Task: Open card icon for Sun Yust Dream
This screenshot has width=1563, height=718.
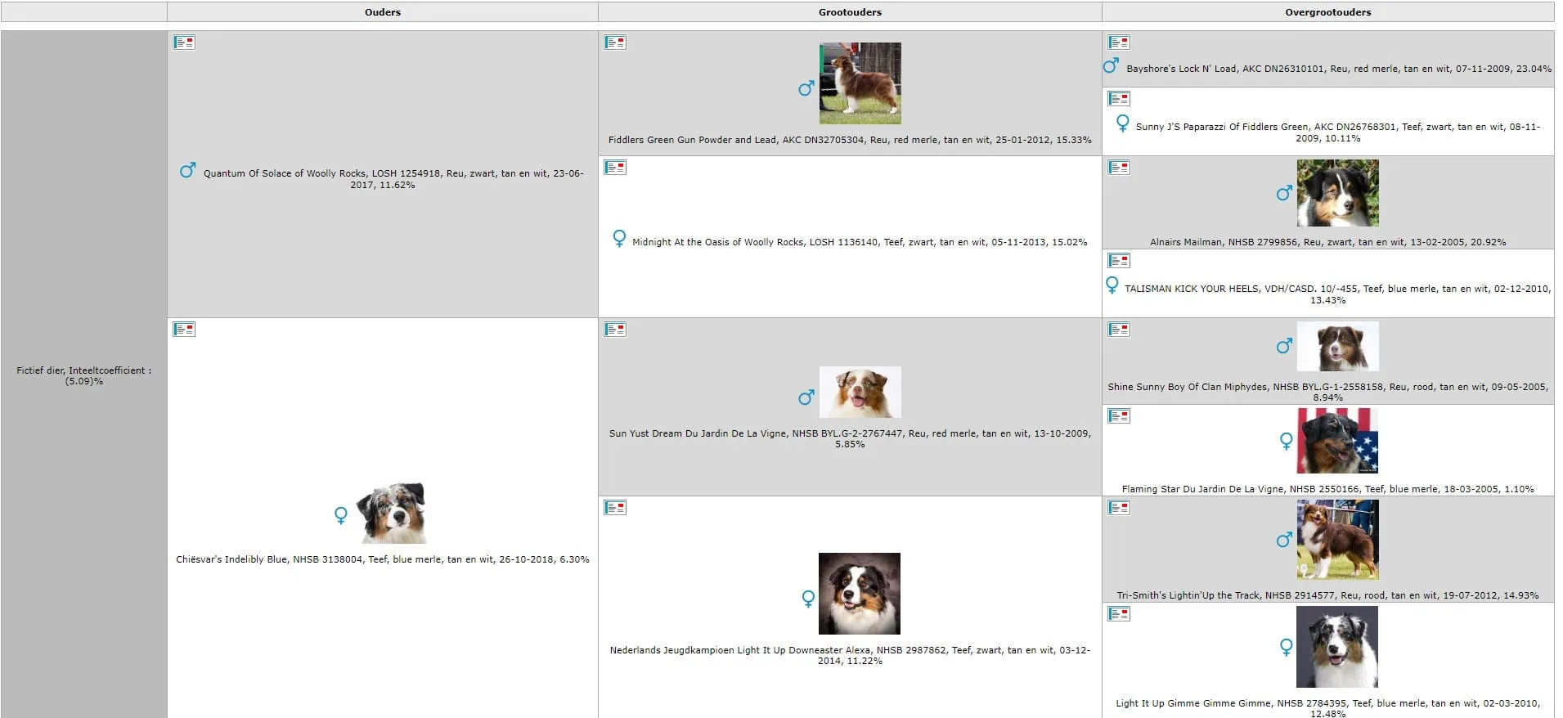Action: pyautogui.click(x=615, y=330)
